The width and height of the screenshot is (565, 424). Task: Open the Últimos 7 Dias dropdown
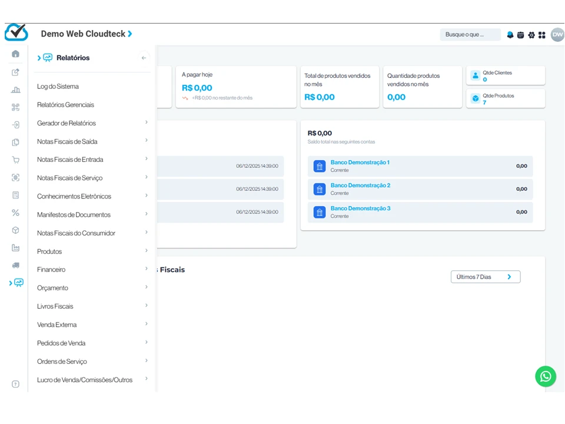486,277
